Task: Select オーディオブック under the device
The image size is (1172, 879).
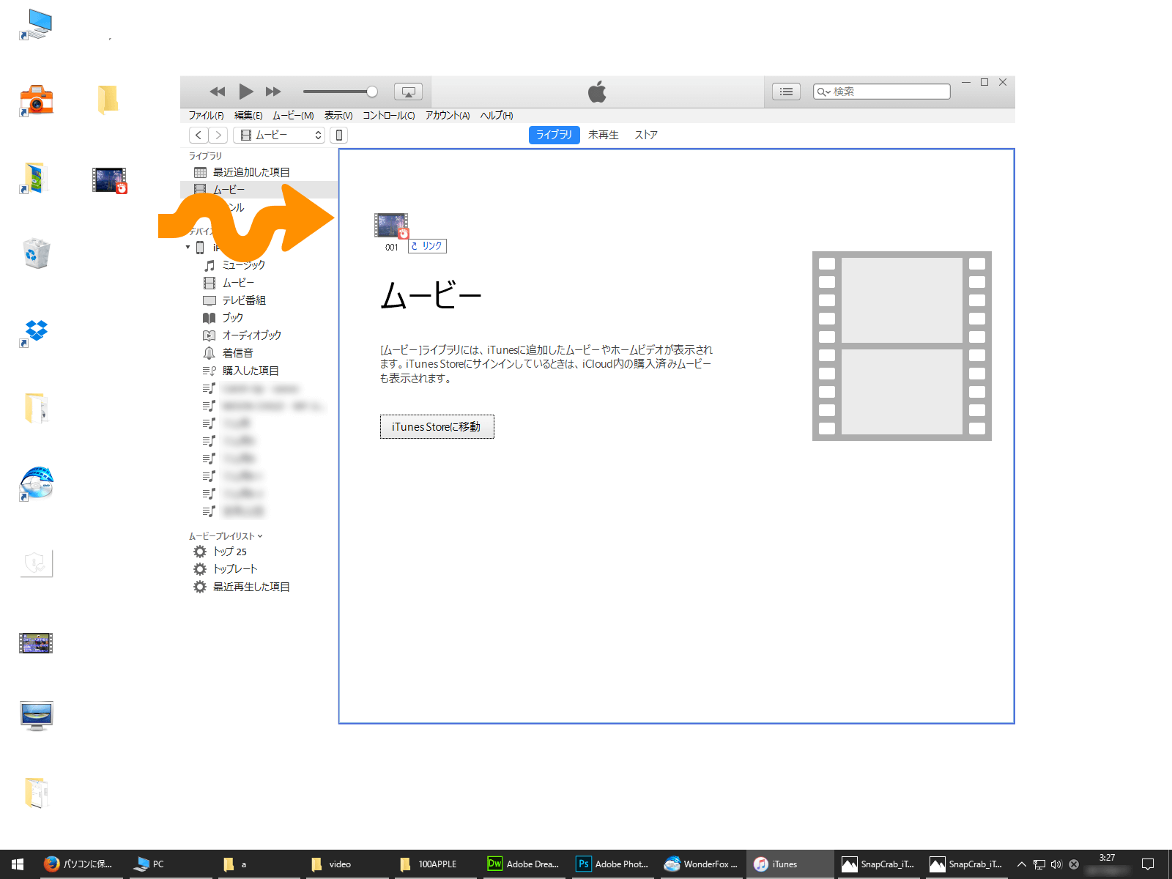Action: [x=259, y=335]
